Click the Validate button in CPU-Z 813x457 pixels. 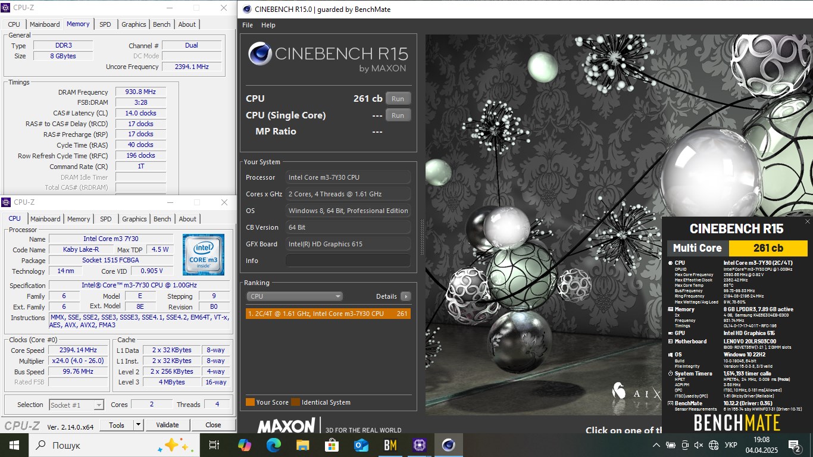pyautogui.click(x=167, y=425)
